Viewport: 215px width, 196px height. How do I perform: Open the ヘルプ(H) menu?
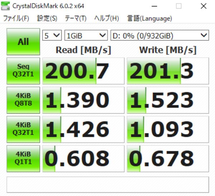click(x=106, y=18)
